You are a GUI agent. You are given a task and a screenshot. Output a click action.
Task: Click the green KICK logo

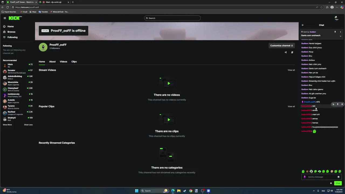tap(15, 18)
